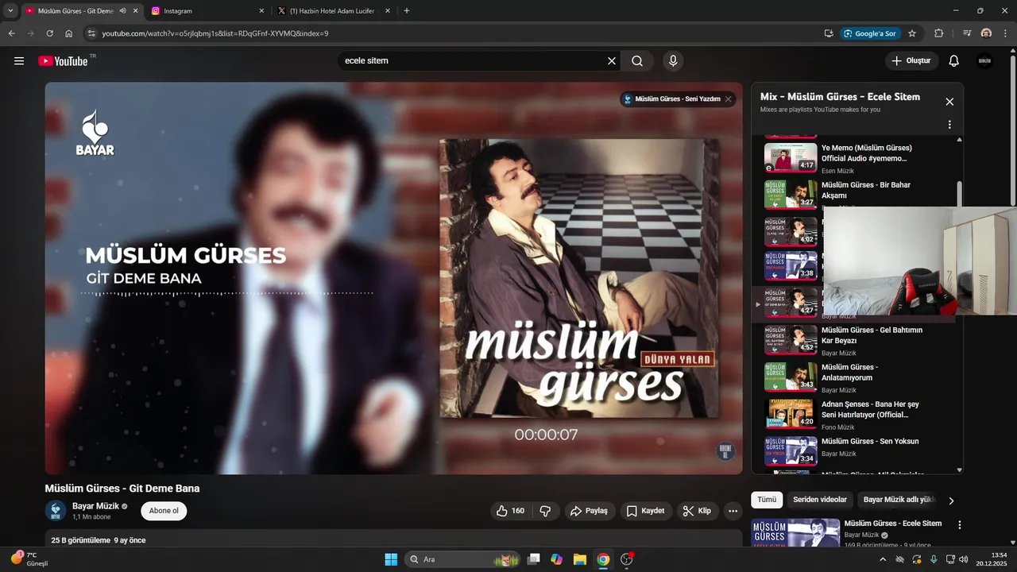Switch to the Hazbin Hotel X tab
Image resolution: width=1017 pixels, height=572 pixels.
pyautogui.click(x=334, y=11)
